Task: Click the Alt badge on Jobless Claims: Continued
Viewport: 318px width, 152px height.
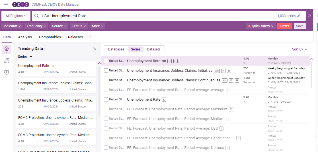Action: pos(225,80)
